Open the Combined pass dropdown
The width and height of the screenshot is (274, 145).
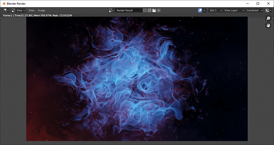click(x=254, y=10)
